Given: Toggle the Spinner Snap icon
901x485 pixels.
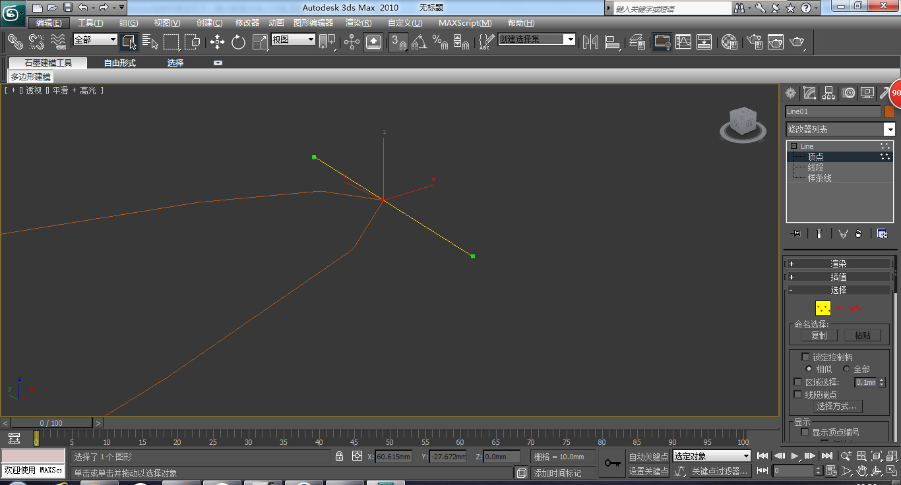Looking at the screenshot, I should [x=462, y=42].
